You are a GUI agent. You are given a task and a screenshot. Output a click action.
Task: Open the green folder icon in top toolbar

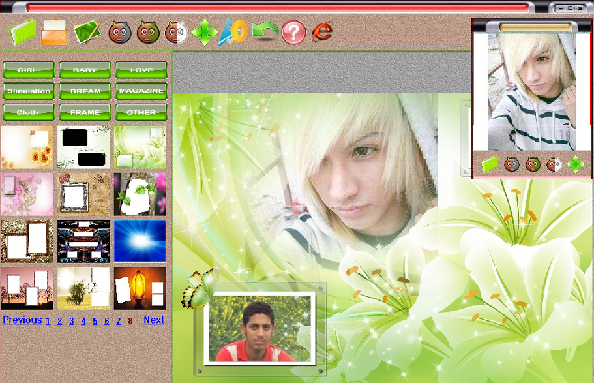pos(22,33)
